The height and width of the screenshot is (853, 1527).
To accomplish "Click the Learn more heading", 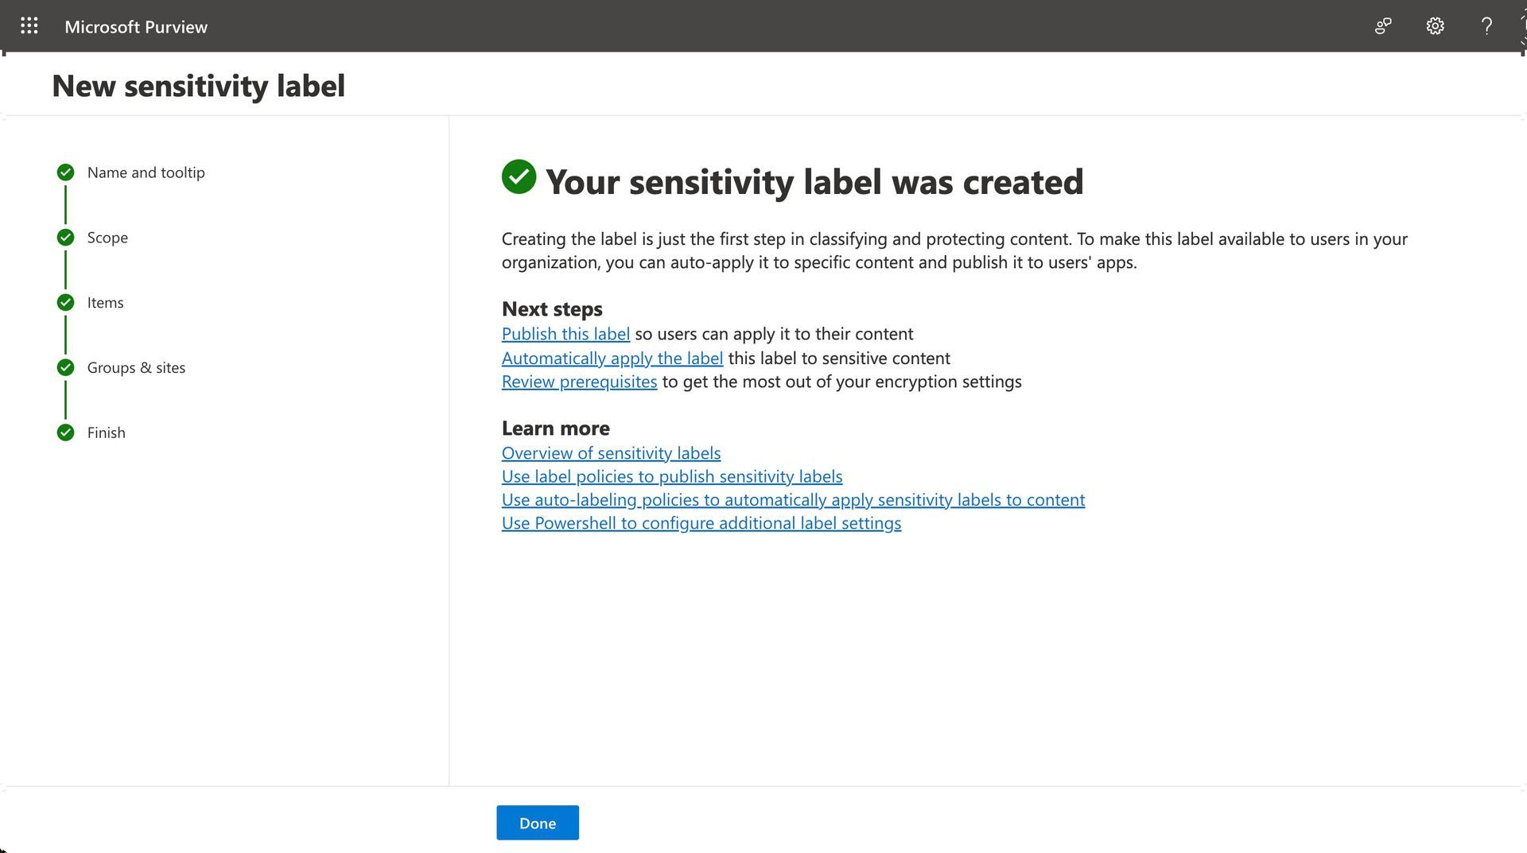I will (x=556, y=428).
